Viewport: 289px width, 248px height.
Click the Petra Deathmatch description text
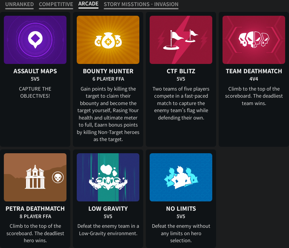[35, 233]
